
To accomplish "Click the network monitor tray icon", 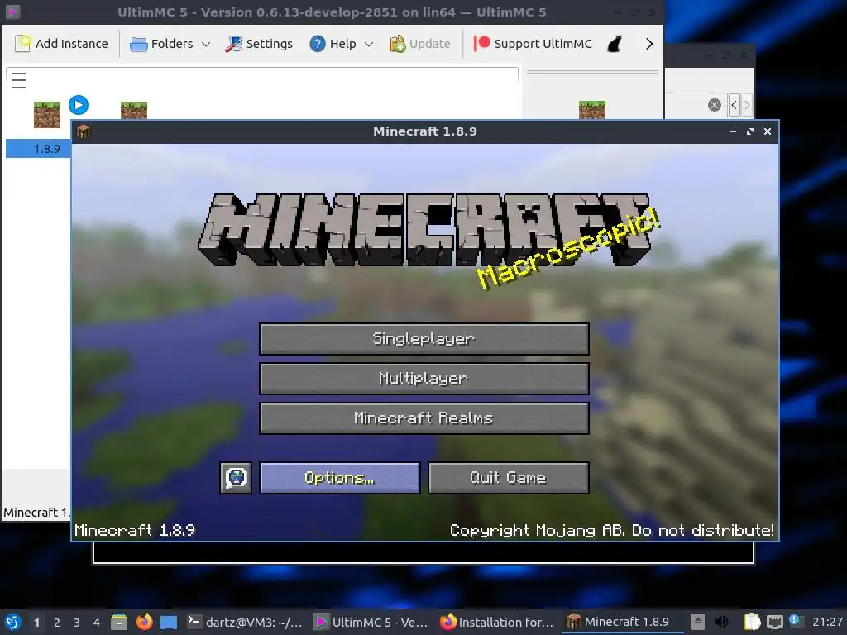I will pyautogui.click(x=774, y=622).
